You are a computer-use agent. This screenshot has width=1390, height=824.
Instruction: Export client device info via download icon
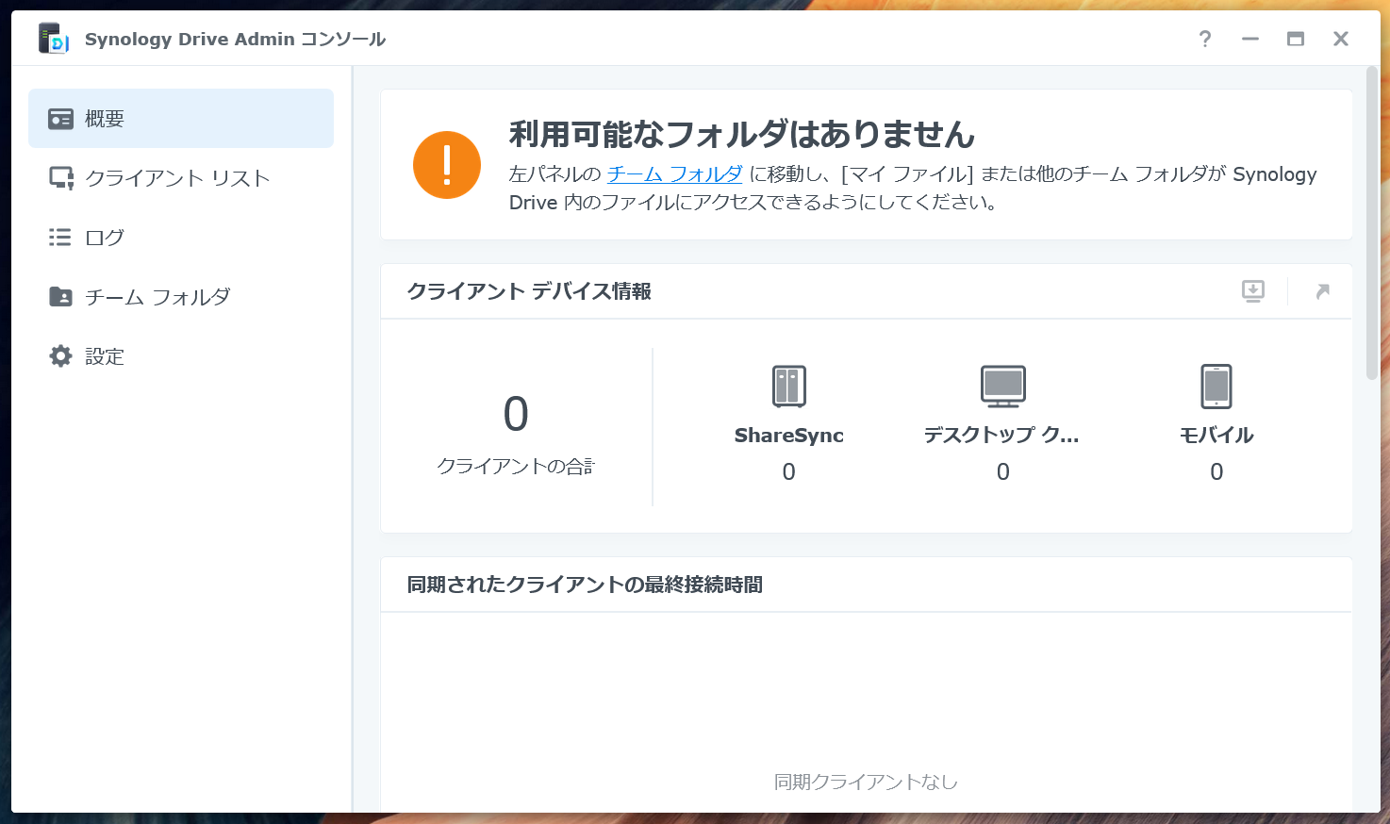(1252, 291)
